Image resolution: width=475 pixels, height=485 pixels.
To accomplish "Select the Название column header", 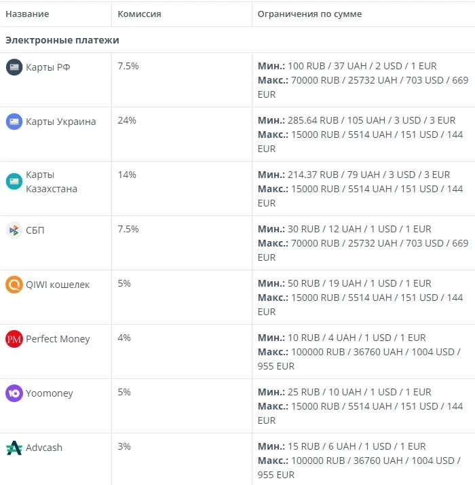I will pos(27,14).
